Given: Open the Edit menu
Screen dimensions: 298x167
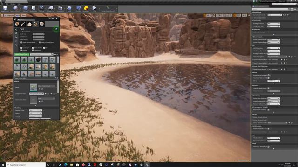Looking at the screenshot, I should [x=7, y=4].
